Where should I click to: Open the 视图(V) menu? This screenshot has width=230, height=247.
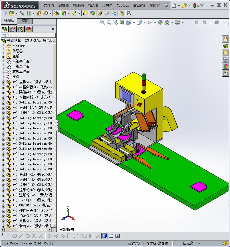coord(78,5)
